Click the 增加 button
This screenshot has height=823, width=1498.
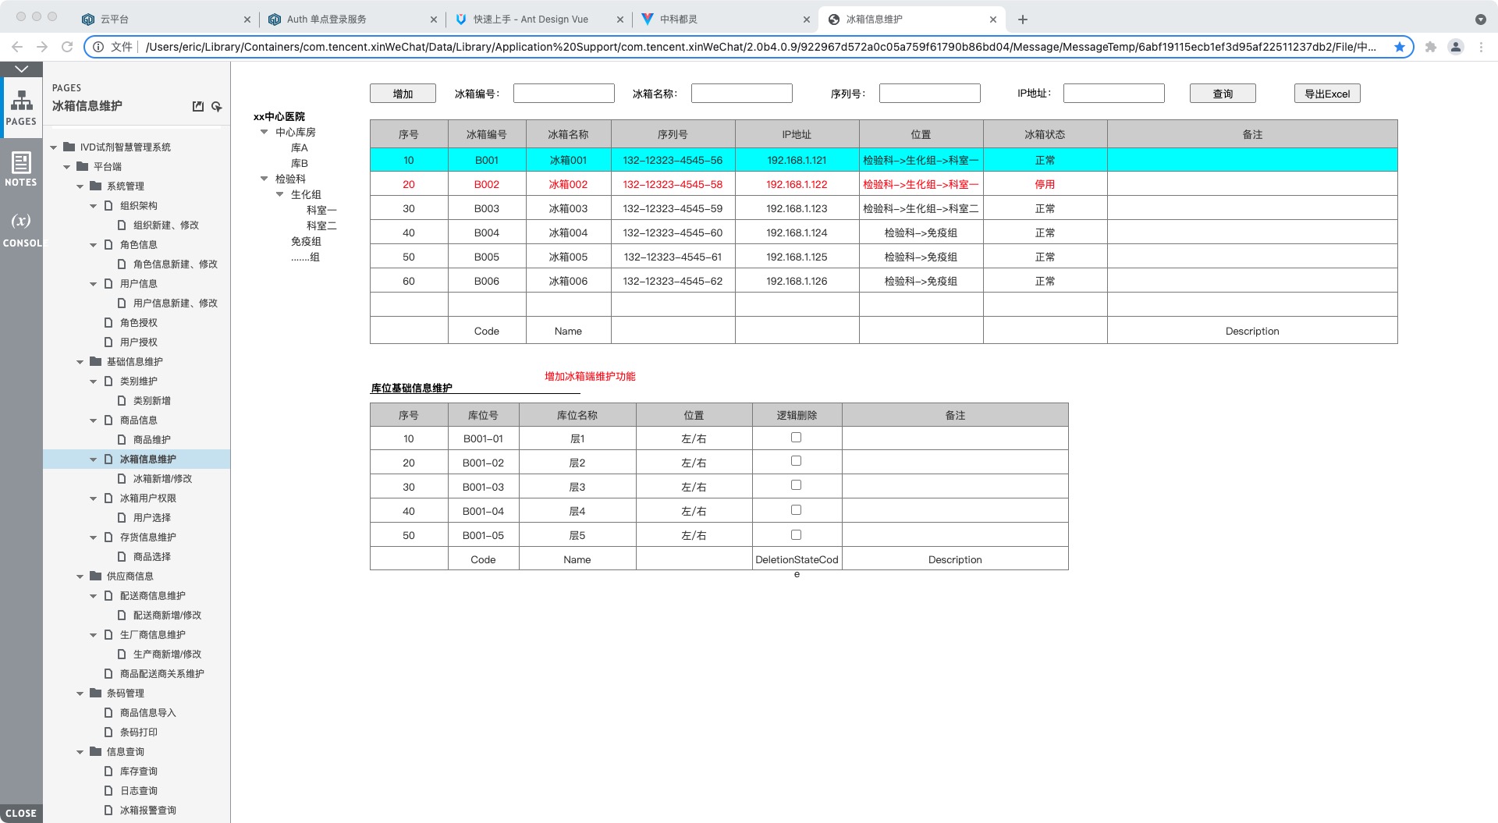coord(403,94)
